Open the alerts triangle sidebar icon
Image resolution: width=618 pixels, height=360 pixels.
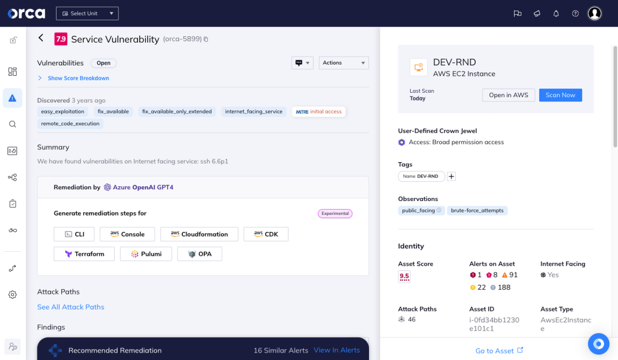(13, 98)
